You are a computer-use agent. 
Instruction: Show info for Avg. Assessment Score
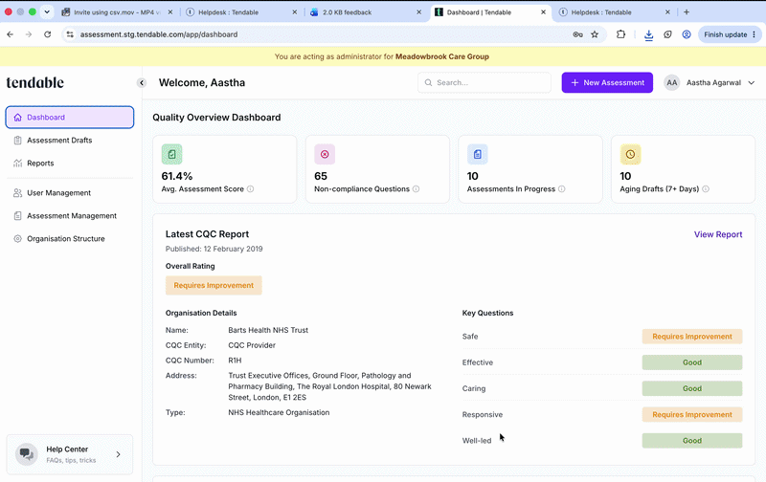coord(250,188)
